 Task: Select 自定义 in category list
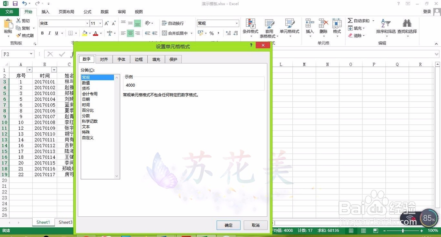click(x=97, y=138)
